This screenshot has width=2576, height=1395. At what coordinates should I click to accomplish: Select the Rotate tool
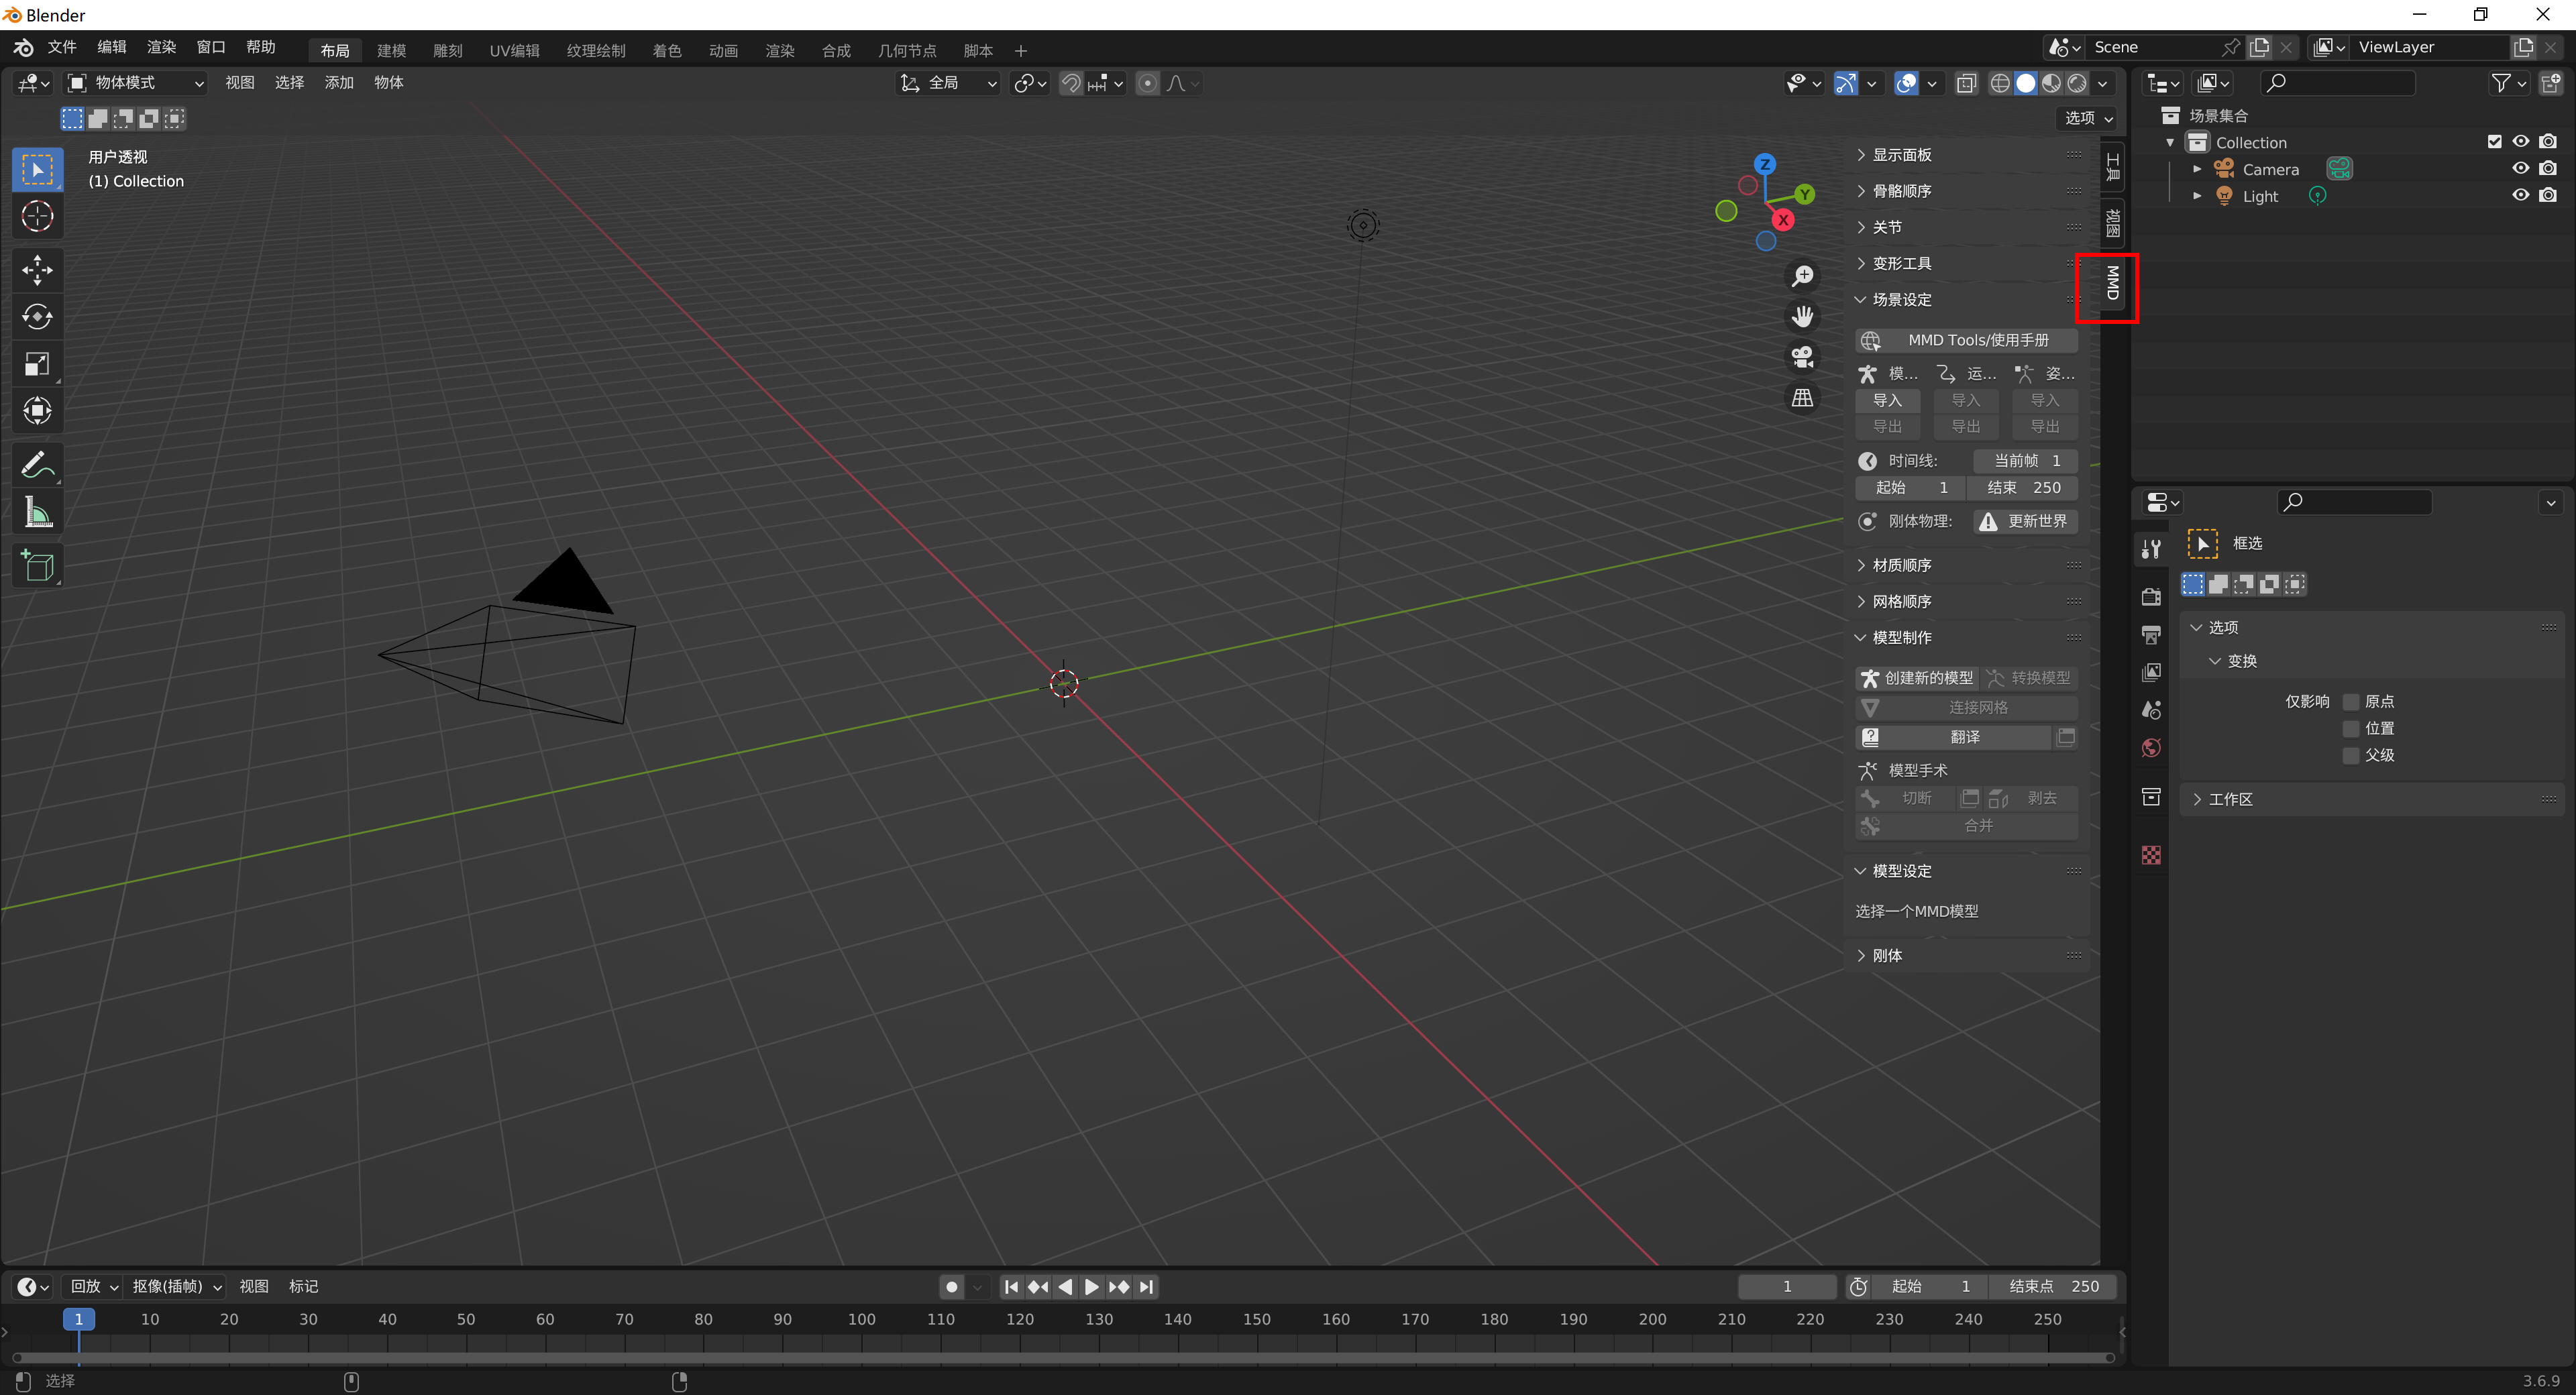pyautogui.click(x=37, y=317)
